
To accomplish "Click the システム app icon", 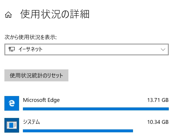I will (x=12, y=125).
